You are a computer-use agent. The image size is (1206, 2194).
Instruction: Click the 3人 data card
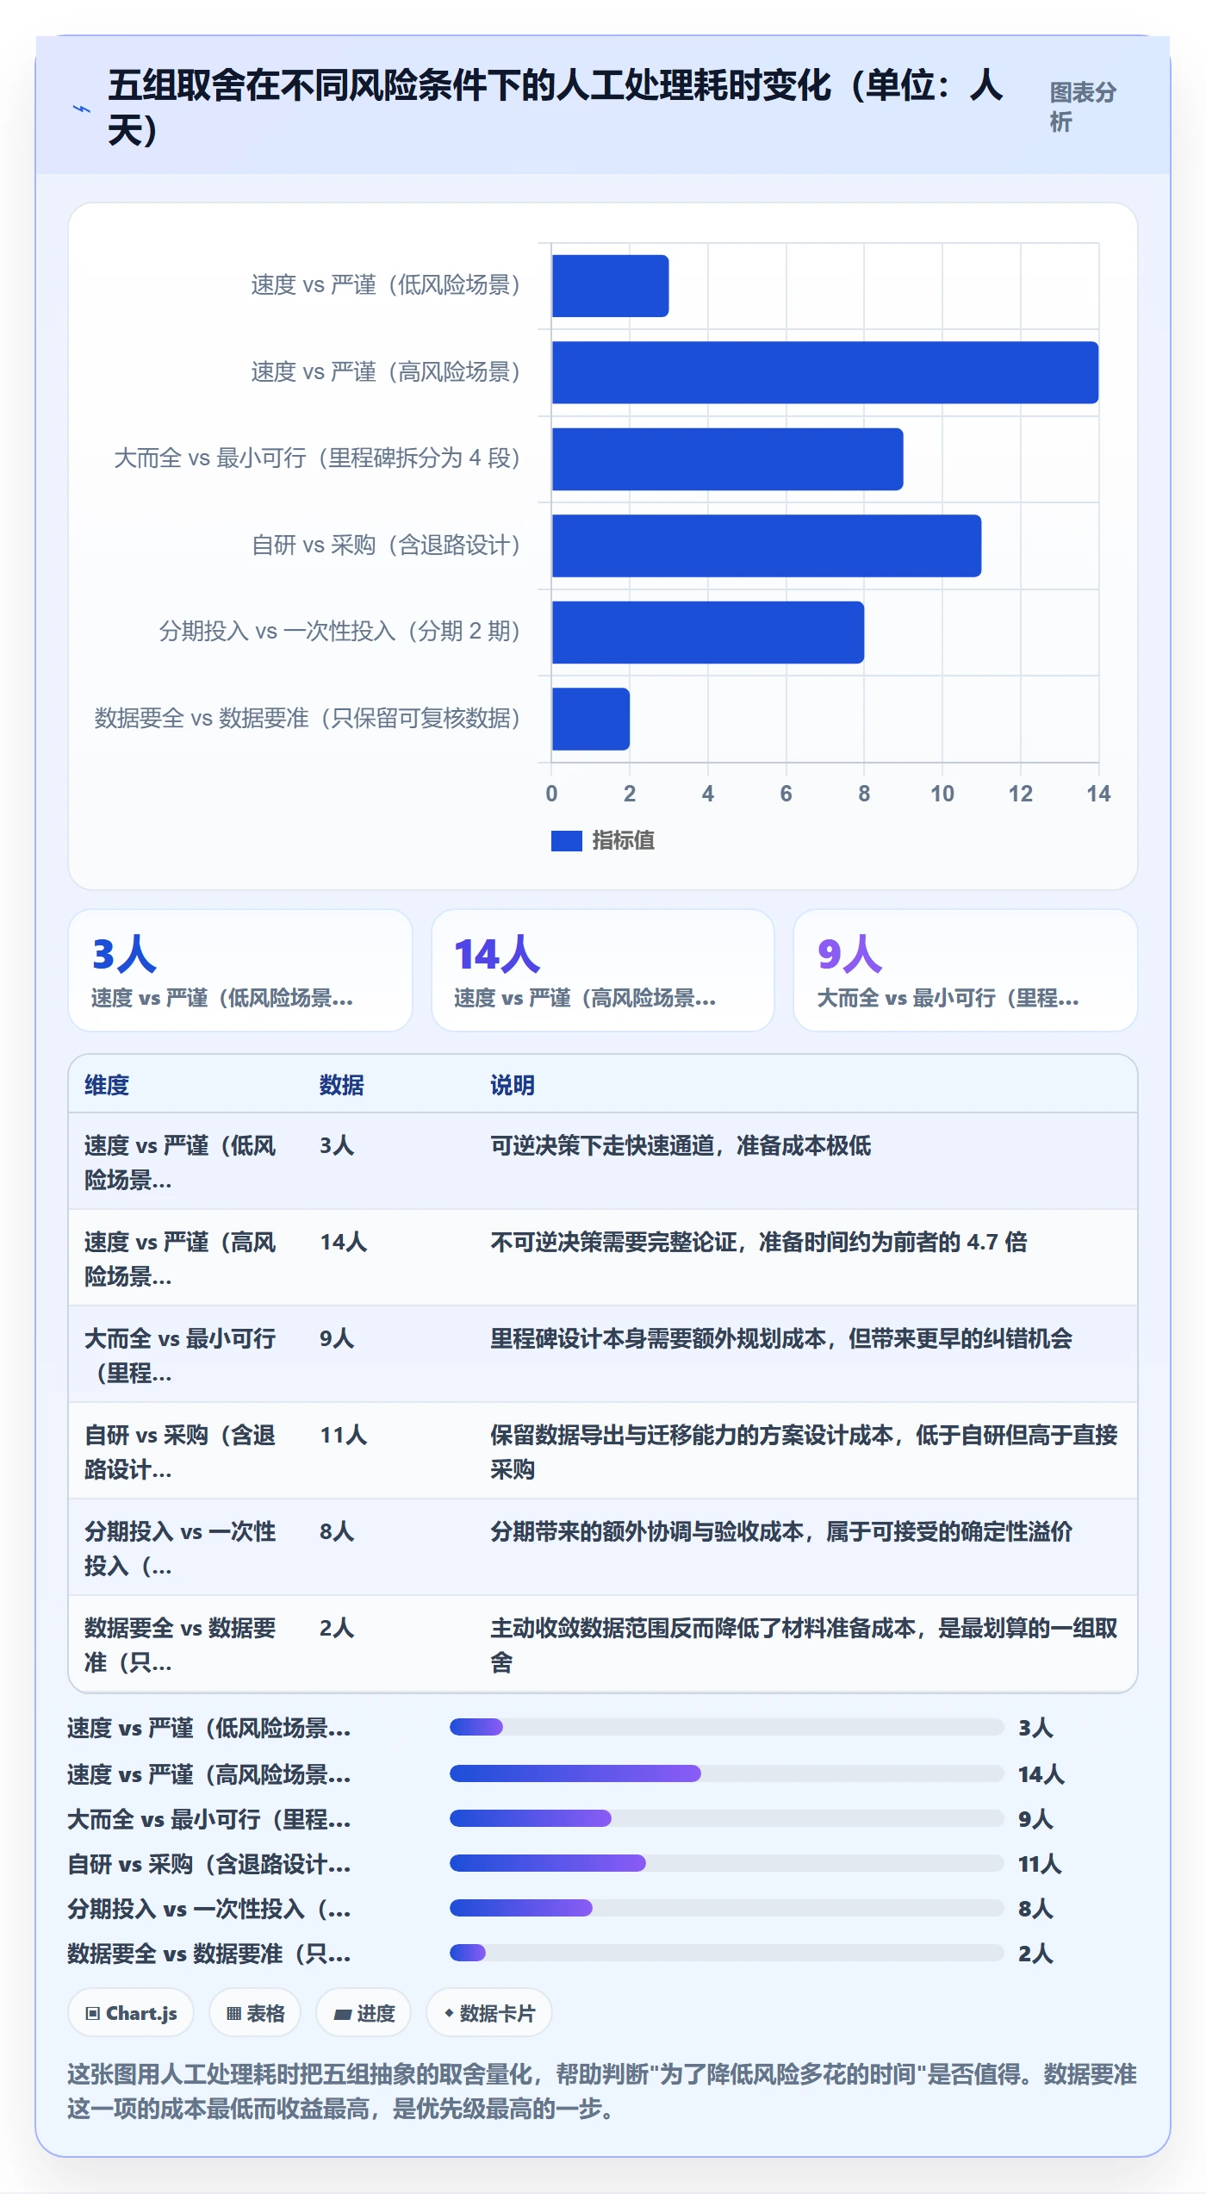point(240,970)
